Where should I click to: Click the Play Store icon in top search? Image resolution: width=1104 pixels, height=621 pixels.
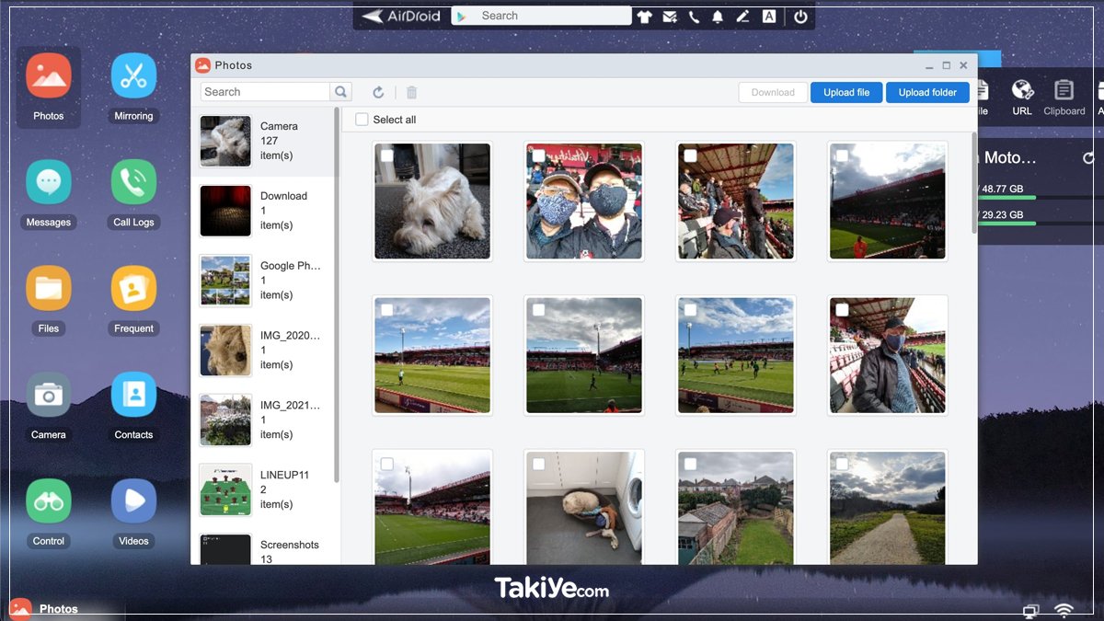click(x=462, y=17)
